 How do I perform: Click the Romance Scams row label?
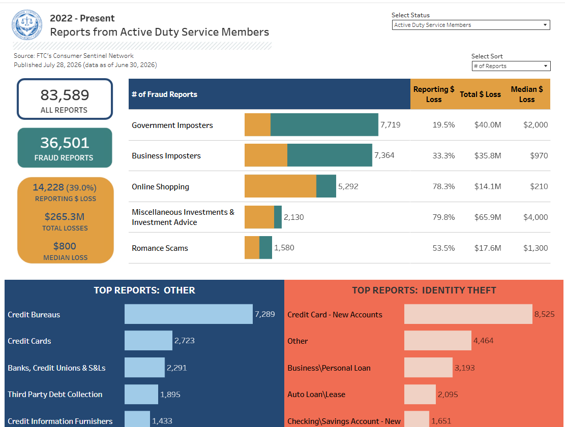click(x=160, y=248)
